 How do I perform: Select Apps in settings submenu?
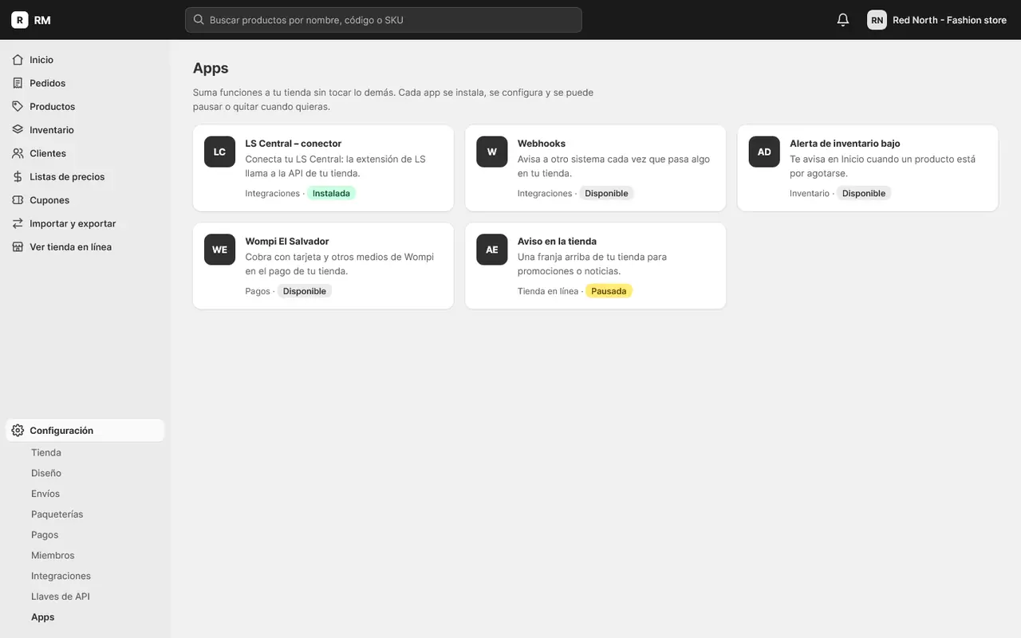coord(43,617)
